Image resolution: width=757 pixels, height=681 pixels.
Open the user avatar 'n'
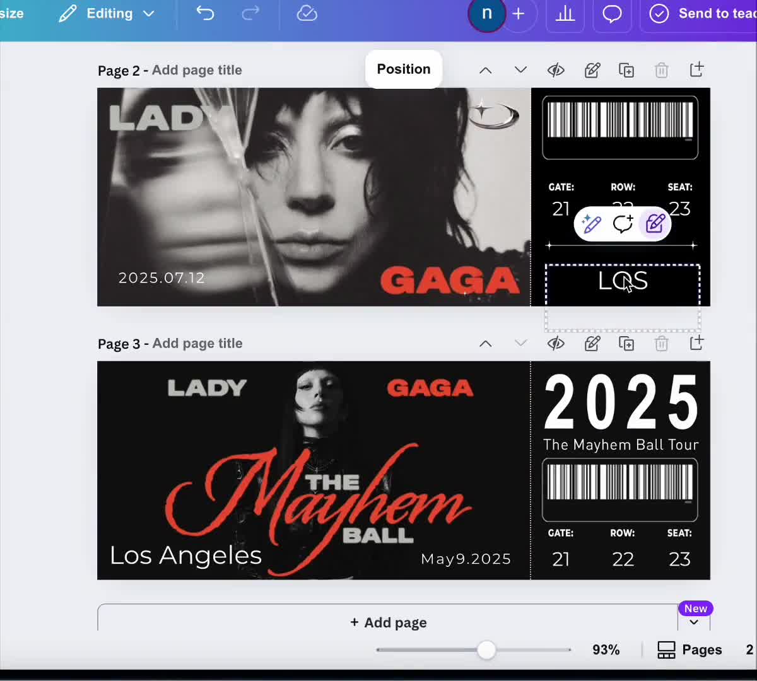[x=487, y=13]
